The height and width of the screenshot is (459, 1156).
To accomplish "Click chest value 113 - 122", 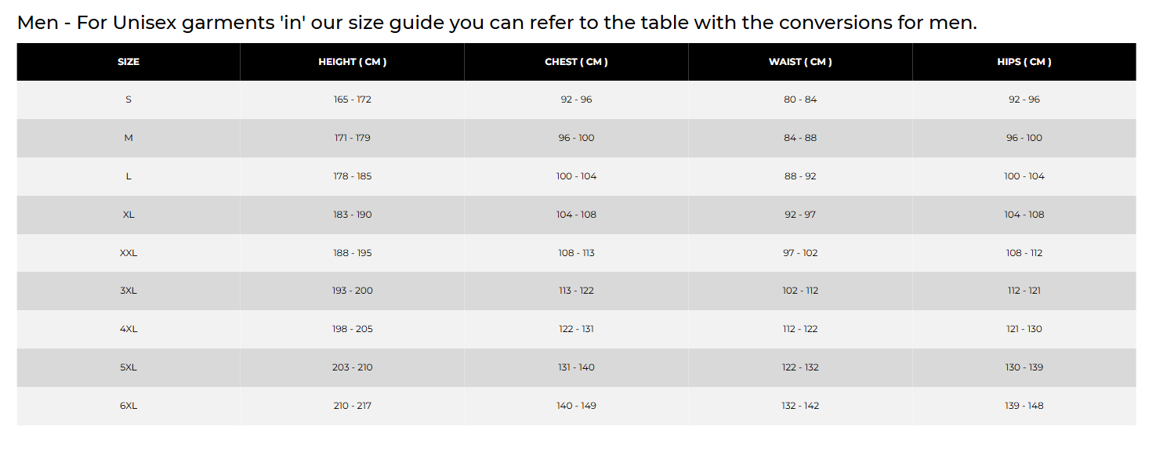I will [x=576, y=291].
